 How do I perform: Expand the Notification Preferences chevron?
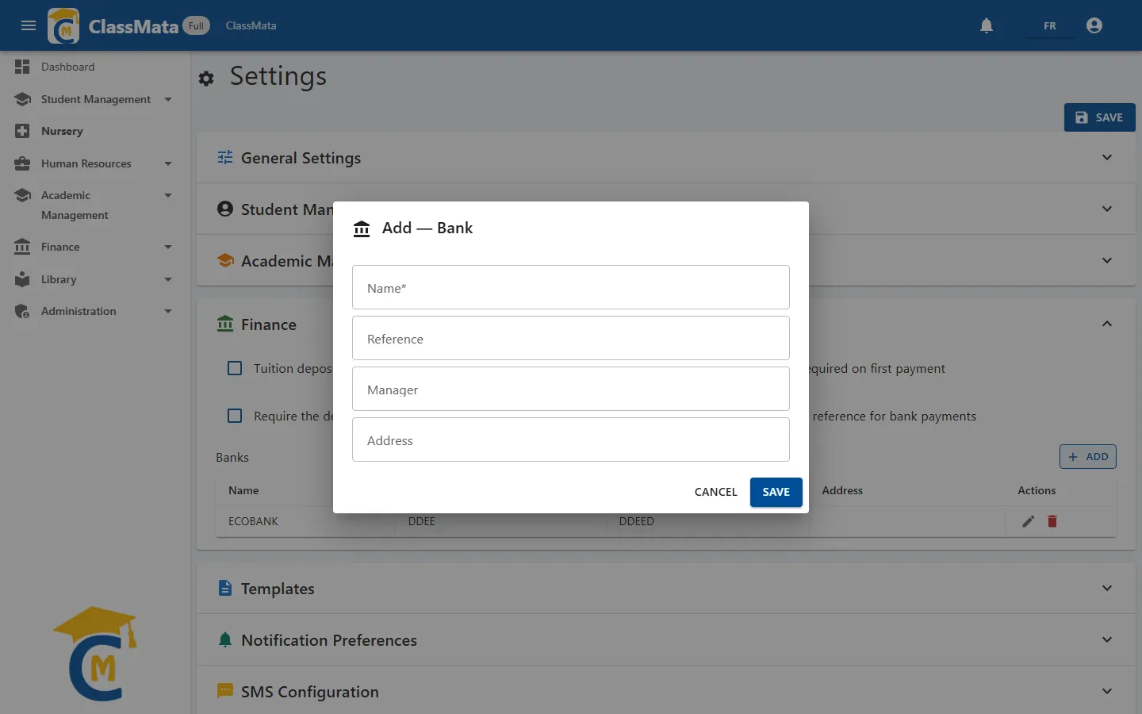point(1107,639)
